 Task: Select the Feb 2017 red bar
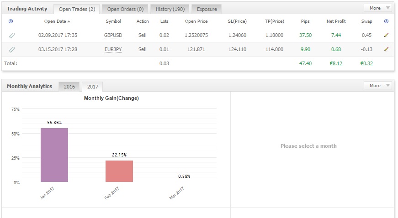coord(119,171)
